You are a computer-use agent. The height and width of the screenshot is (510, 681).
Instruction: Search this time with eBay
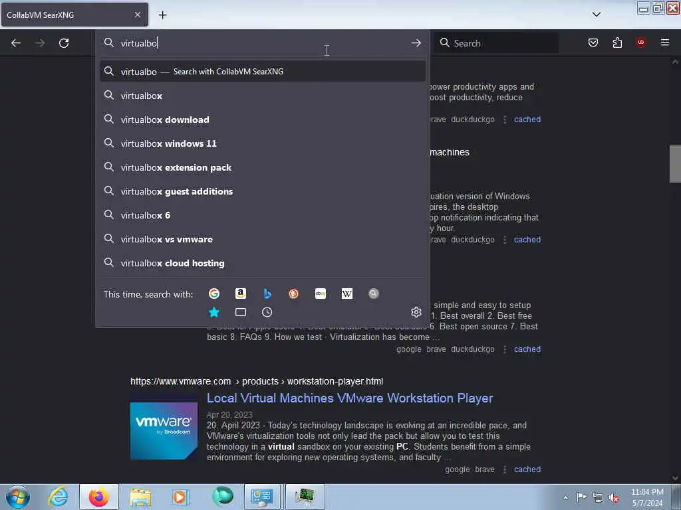tap(321, 294)
